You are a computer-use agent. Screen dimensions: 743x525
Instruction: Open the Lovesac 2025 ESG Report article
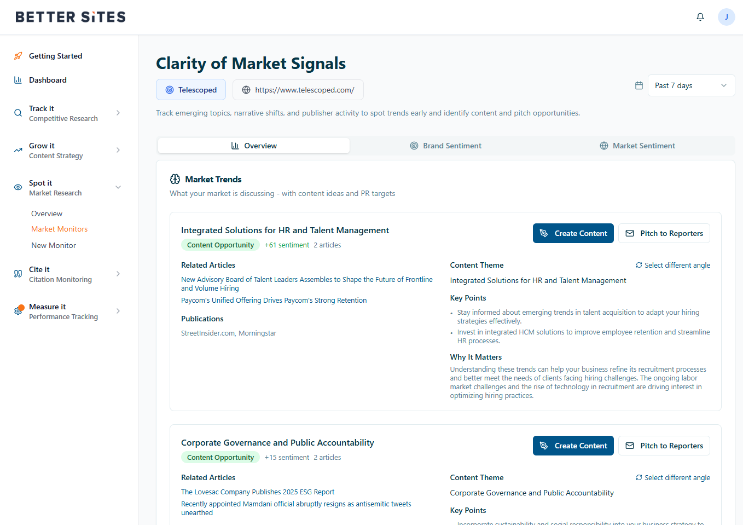tap(258, 492)
